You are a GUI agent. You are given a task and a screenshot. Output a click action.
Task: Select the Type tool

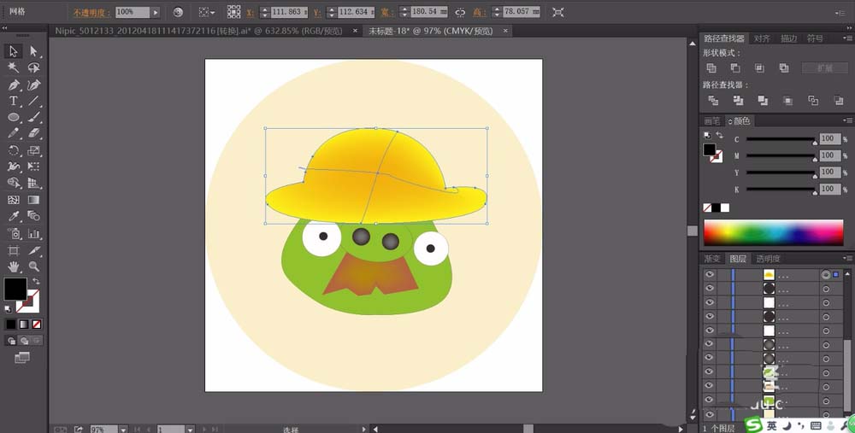tap(14, 101)
